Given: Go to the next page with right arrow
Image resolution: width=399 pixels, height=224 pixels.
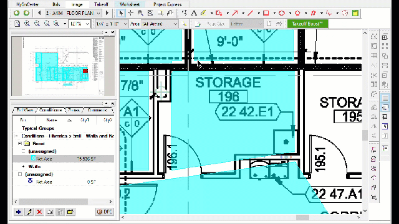Looking at the screenshot, I should coord(107,13).
